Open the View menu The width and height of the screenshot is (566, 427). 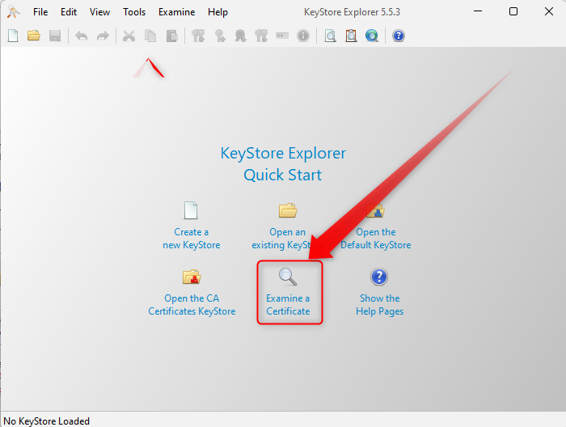click(x=99, y=12)
